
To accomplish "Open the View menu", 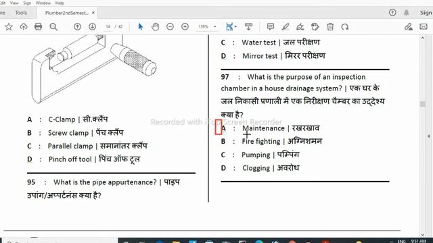I will [x=14, y=3].
